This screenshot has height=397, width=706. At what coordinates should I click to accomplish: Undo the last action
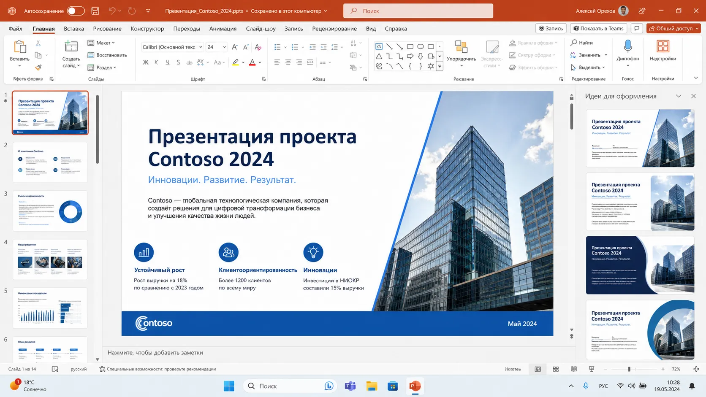pyautogui.click(x=112, y=11)
